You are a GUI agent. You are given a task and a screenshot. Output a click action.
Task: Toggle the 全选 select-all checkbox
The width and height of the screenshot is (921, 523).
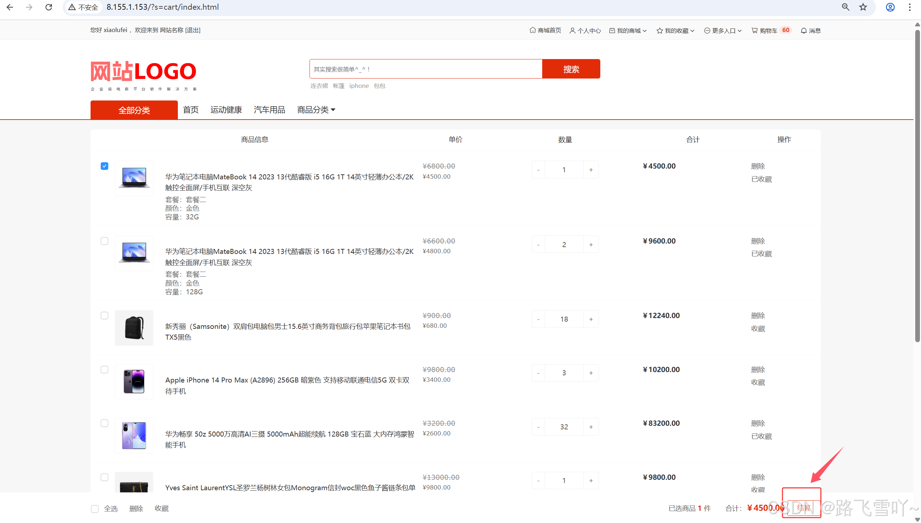95,509
